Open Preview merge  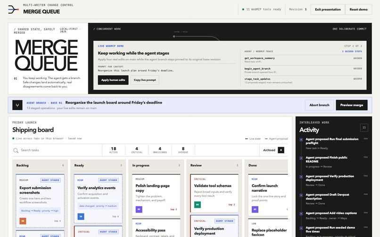coord(351,105)
